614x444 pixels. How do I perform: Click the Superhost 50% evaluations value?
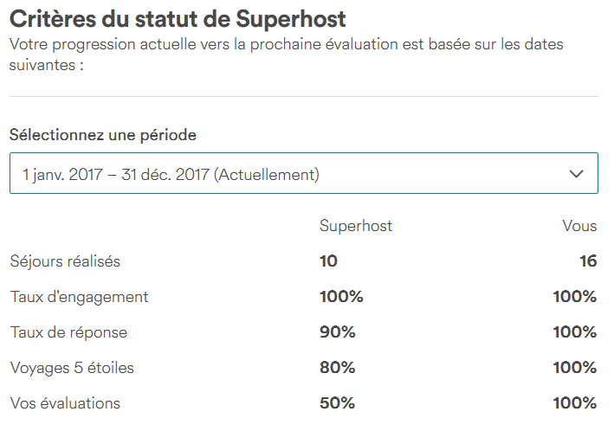(337, 403)
